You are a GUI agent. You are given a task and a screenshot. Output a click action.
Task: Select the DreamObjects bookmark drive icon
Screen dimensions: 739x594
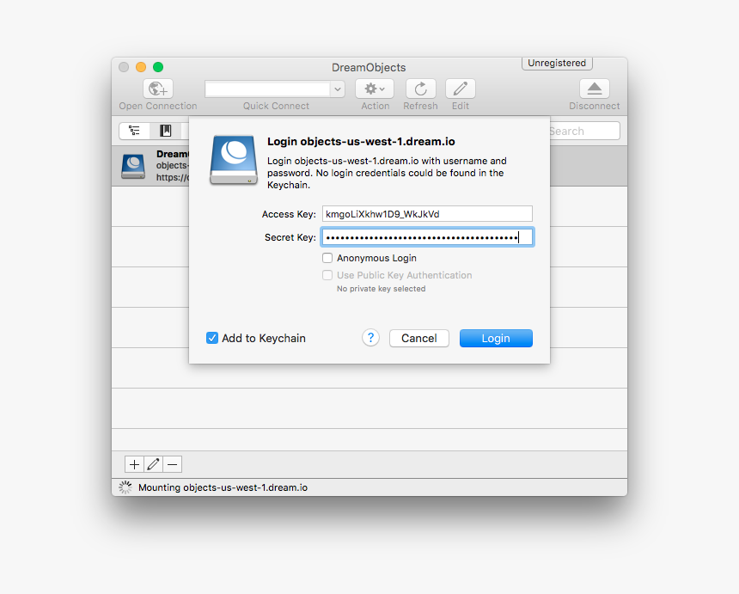[133, 167]
